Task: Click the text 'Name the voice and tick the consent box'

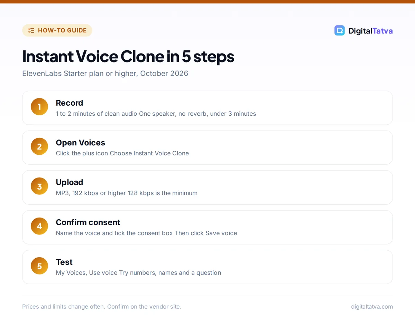Action: (x=114, y=233)
